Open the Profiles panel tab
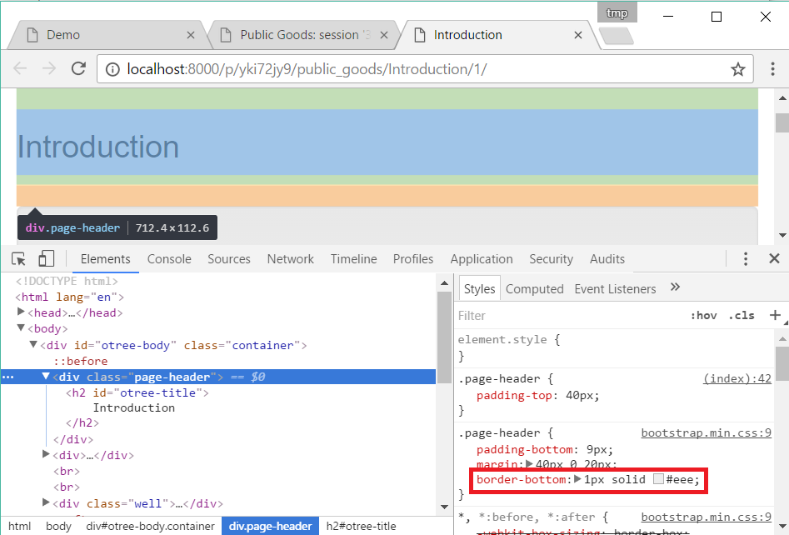 (413, 259)
